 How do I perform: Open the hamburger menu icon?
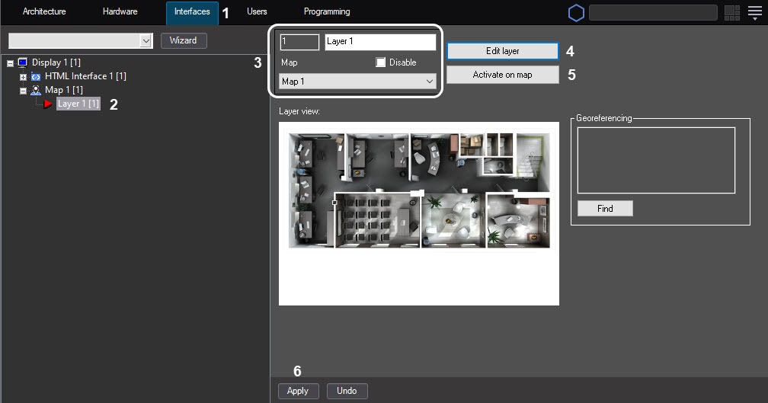click(755, 13)
